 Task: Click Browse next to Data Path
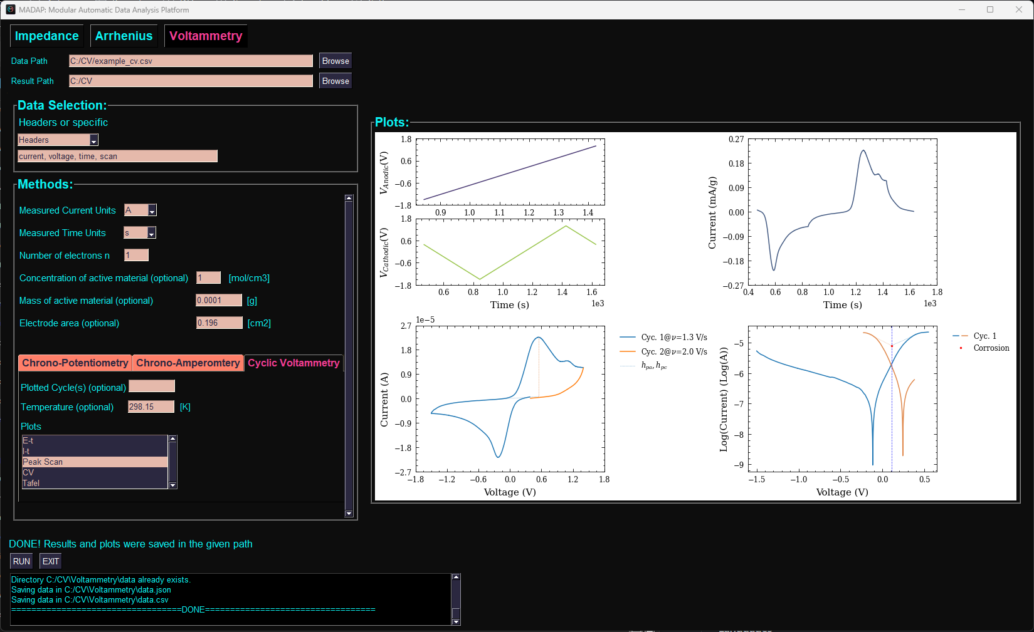(x=335, y=60)
